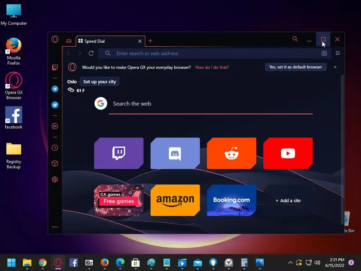361x271 pixels.
Task: Open the sidebar Player icon
Action: [x=55, y=126]
